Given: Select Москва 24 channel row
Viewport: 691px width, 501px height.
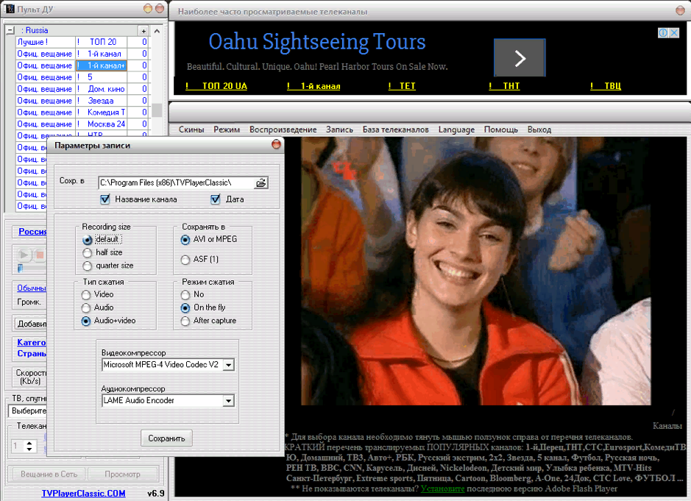Looking at the screenshot, I should tap(82, 124).
